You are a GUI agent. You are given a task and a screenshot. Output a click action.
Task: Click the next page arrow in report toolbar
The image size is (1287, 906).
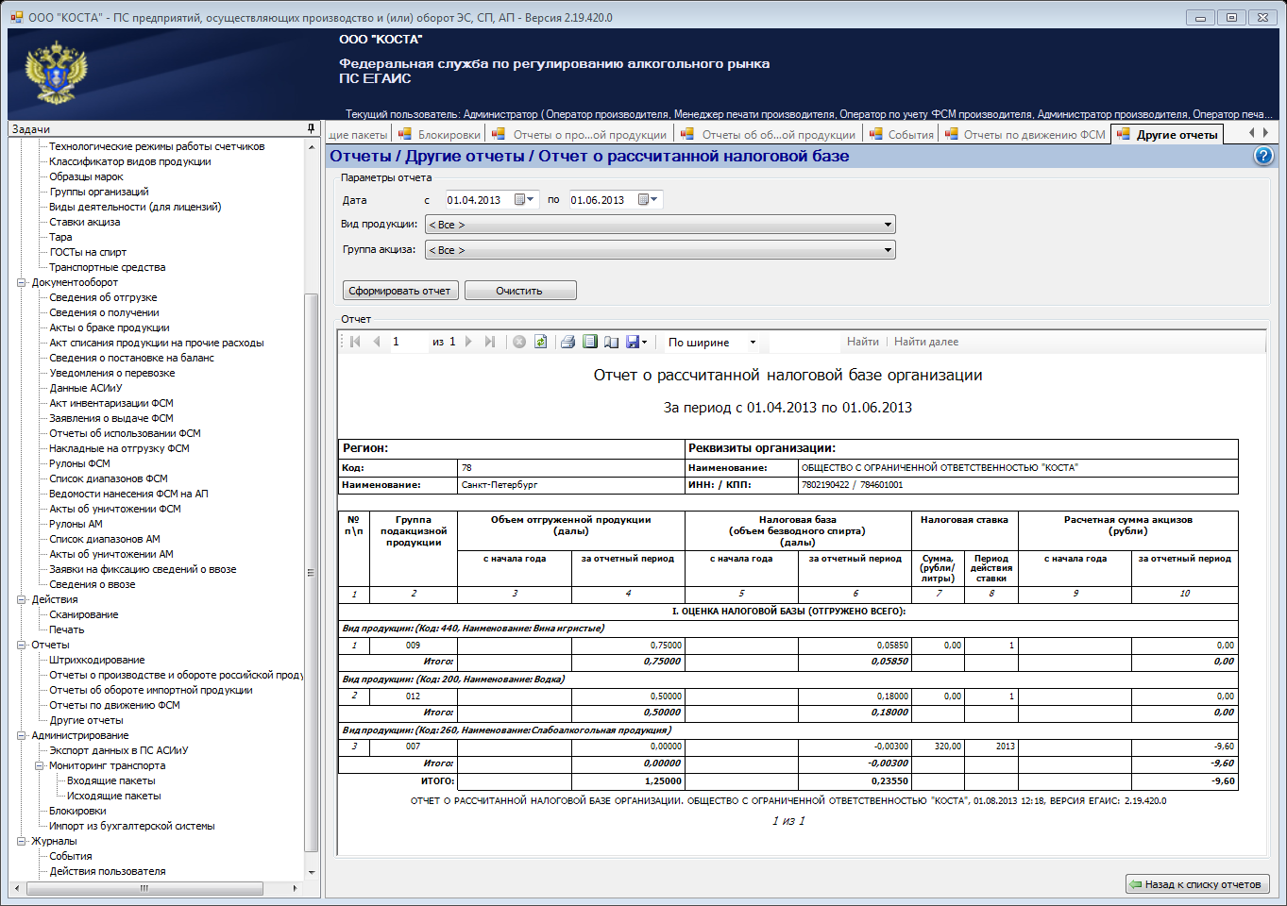(x=468, y=342)
